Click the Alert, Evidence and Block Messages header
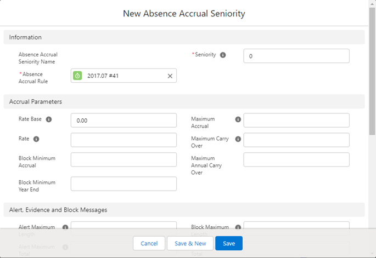376x258 pixels. 184,210
